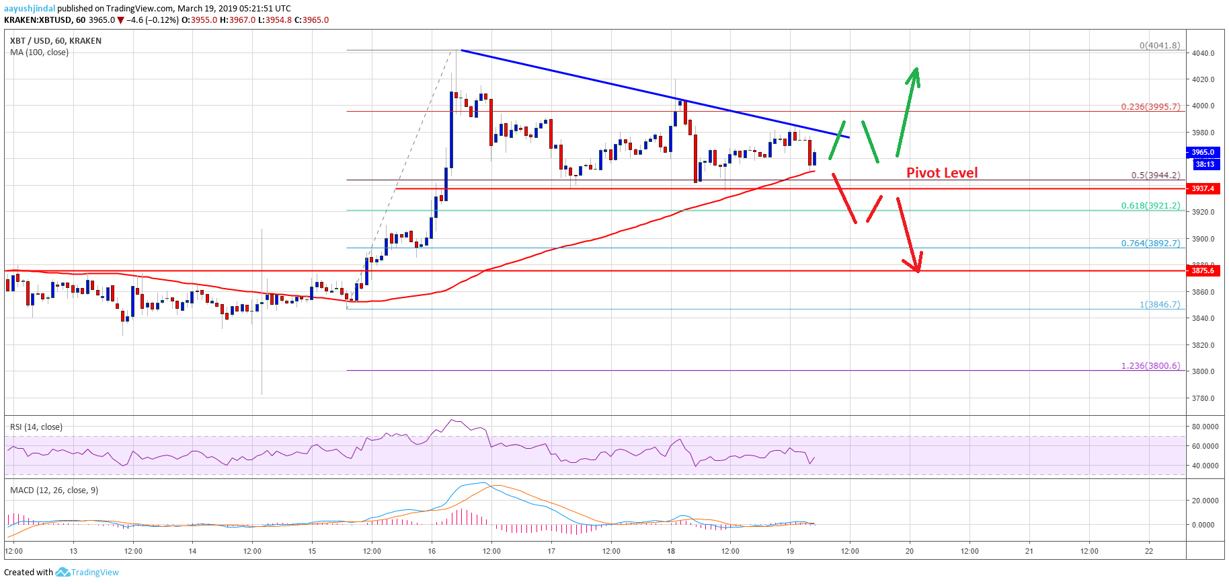Click the 0.236(3995.7) Fibonacci label
This screenshot has height=584, width=1229.
(x=1150, y=107)
